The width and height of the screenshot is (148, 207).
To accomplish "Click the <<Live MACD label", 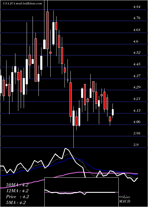I will pos(125,199).
